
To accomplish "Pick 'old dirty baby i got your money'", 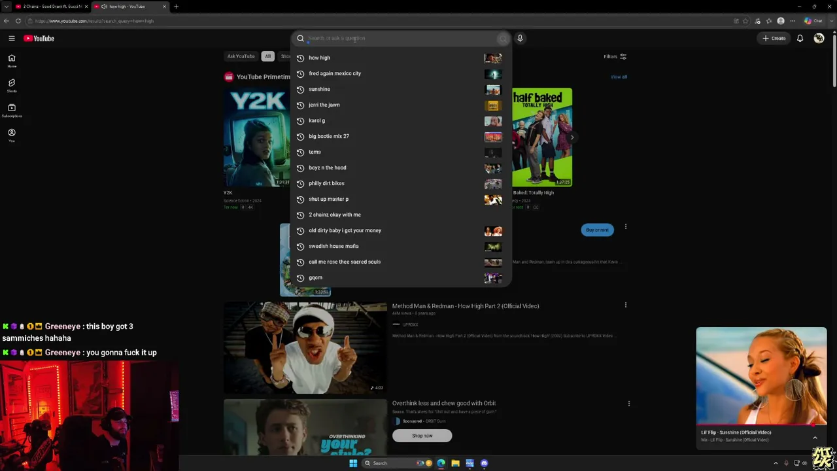I will 400,230.
